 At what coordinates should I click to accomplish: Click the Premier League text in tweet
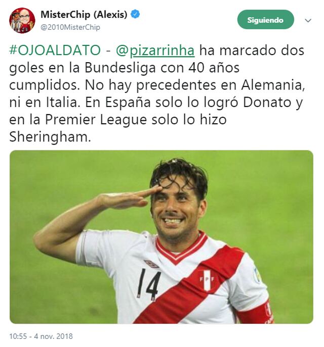click(96, 120)
